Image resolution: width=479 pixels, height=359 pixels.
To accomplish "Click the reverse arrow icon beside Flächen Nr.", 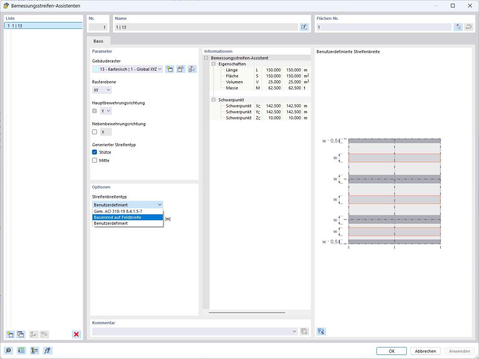I will coord(469,27).
